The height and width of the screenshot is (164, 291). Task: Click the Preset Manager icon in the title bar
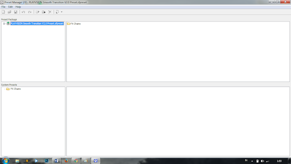[2, 2]
